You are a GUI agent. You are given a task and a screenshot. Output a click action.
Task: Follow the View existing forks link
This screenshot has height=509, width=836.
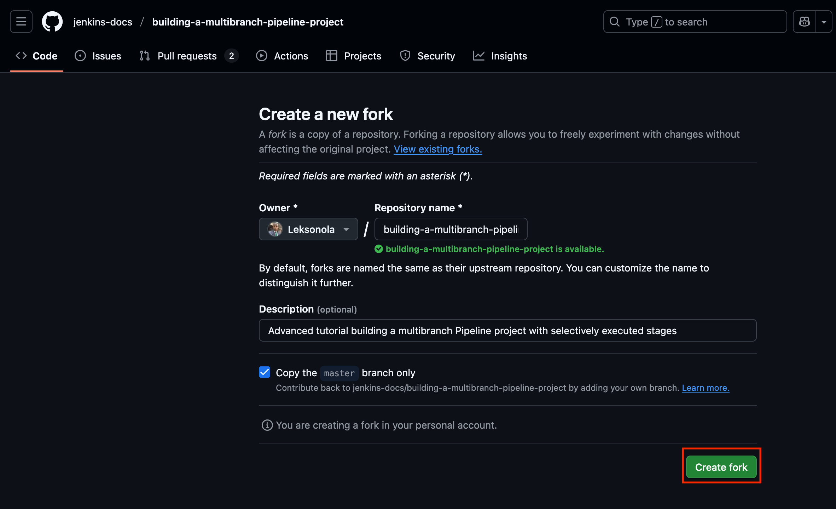438,149
